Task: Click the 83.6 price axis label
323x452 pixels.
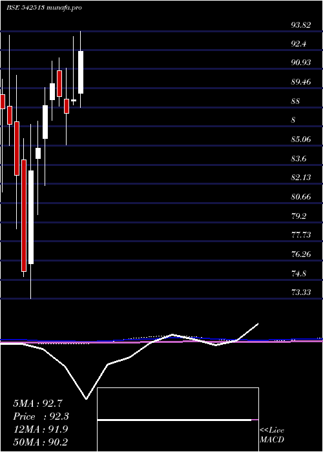Action: click(x=298, y=159)
